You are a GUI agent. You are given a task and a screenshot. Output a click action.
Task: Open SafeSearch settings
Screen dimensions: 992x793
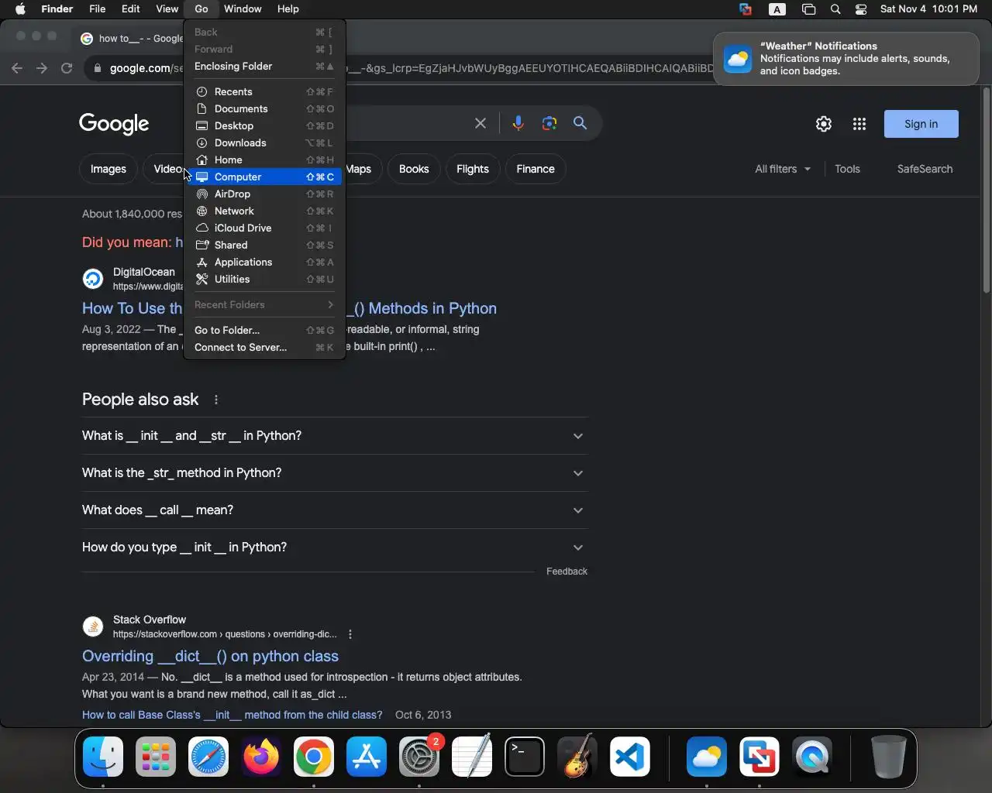tap(925, 169)
